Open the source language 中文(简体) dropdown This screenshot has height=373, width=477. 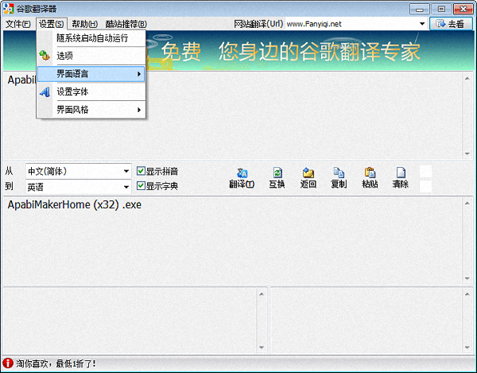click(126, 171)
